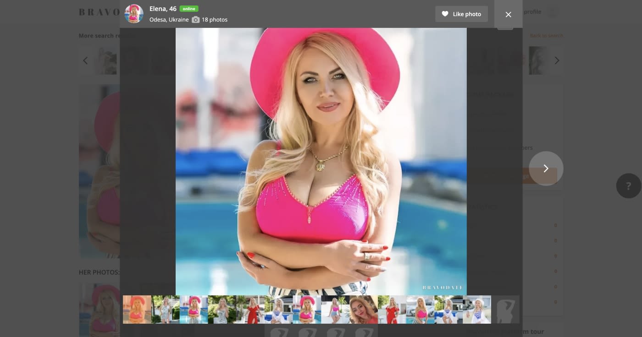Open the round profile avatar beside Elena's name
Image resolution: width=642 pixels, height=337 pixels.
[134, 14]
